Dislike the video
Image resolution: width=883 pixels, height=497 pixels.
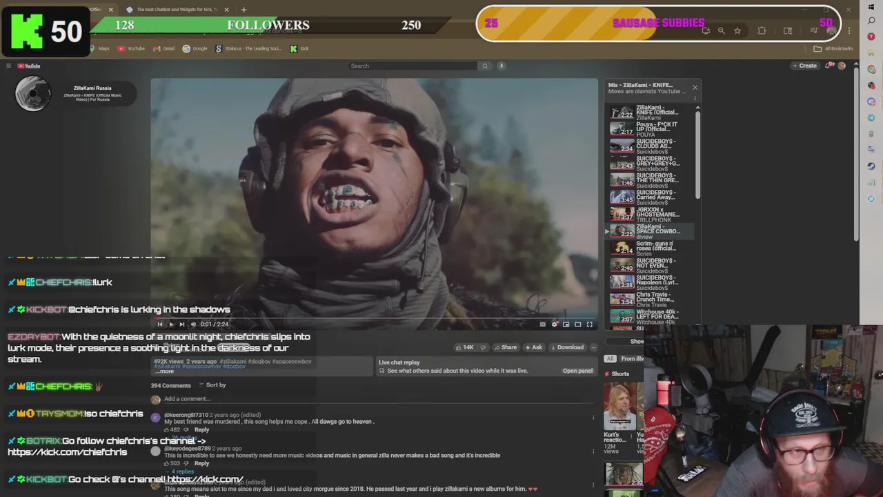[x=483, y=347]
